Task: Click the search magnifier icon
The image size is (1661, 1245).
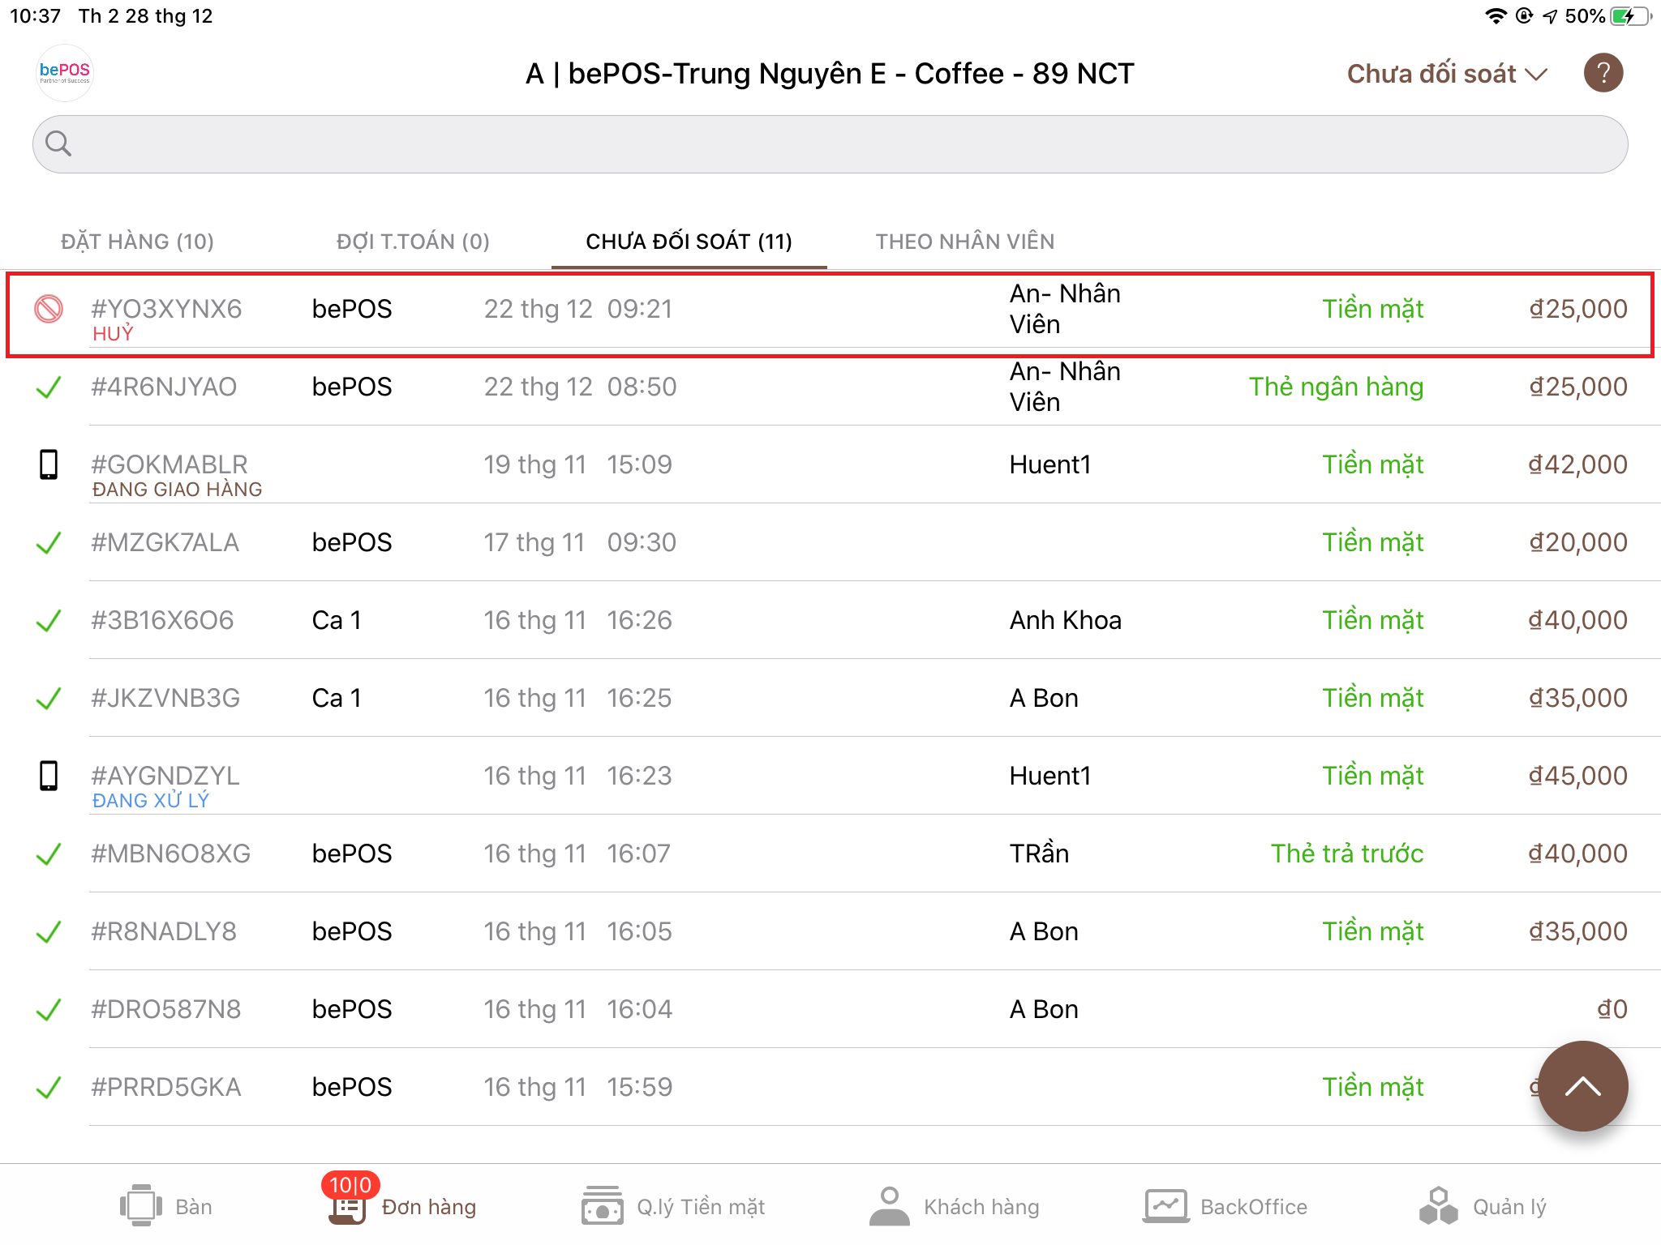Action: click(58, 143)
